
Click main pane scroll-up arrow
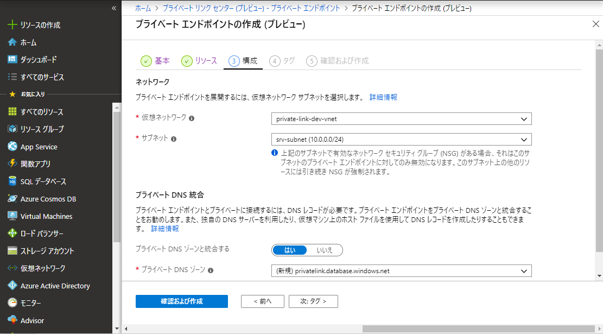pos(599,45)
